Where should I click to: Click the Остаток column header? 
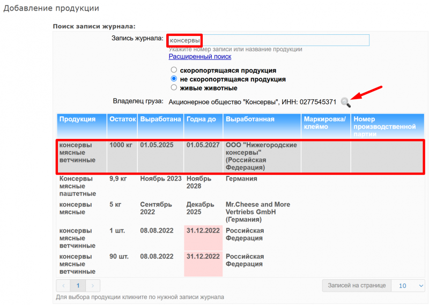point(122,119)
